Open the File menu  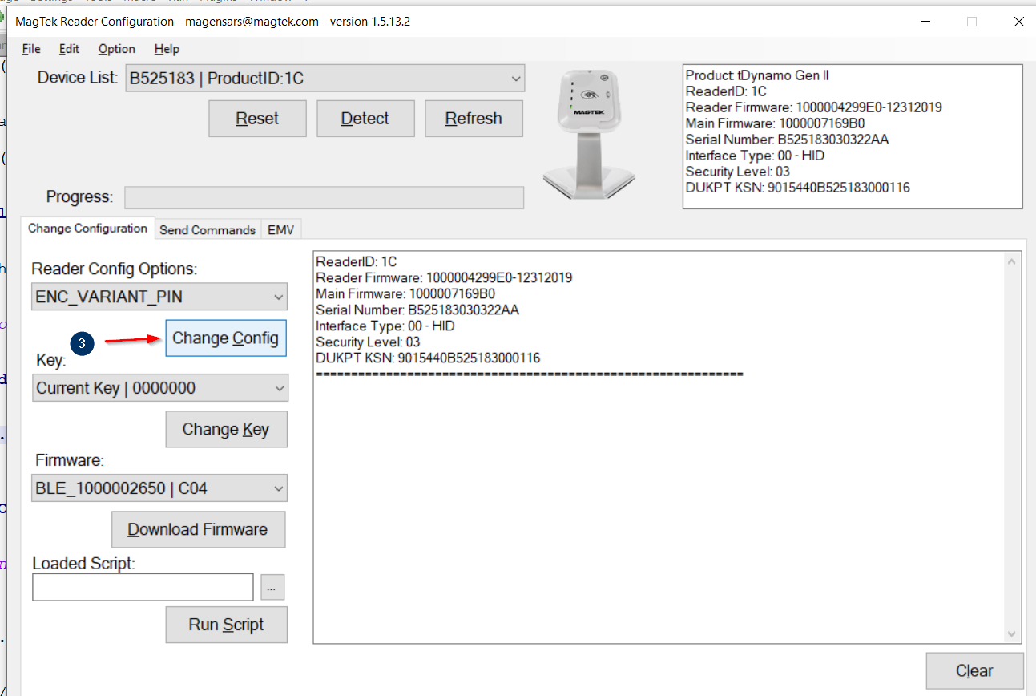pos(30,49)
